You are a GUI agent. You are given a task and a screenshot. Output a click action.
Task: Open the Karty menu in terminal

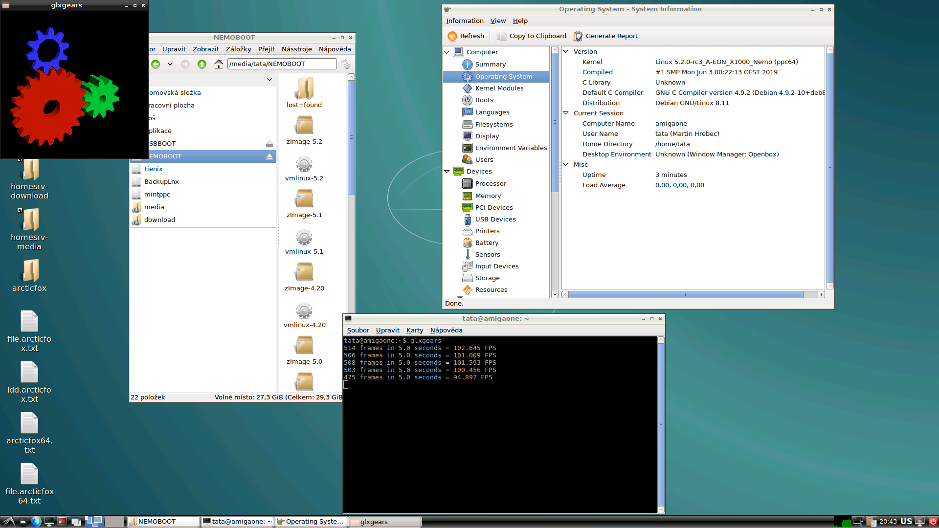[x=414, y=330]
